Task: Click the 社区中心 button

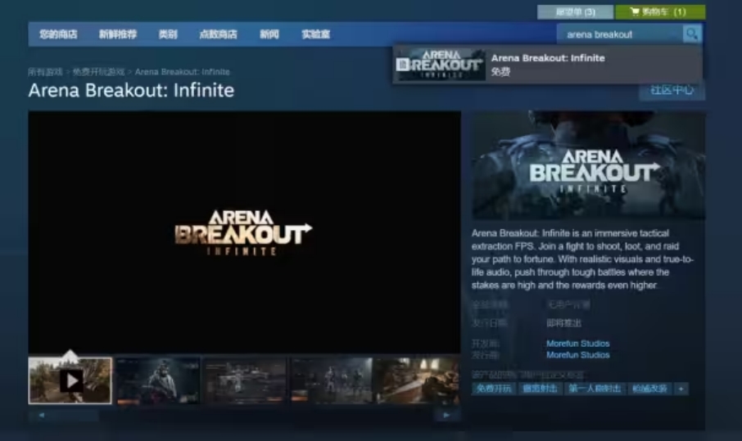Action: [x=672, y=90]
